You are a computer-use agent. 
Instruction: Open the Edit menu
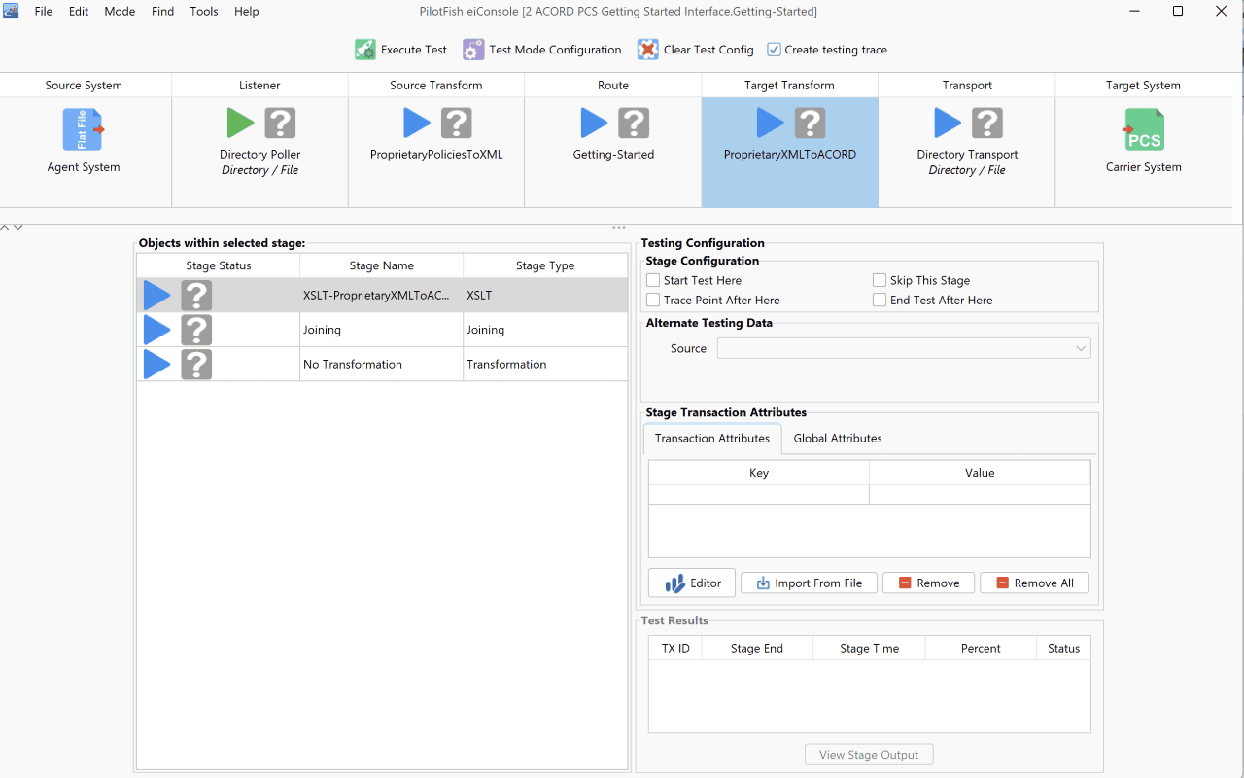coord(79,12)
